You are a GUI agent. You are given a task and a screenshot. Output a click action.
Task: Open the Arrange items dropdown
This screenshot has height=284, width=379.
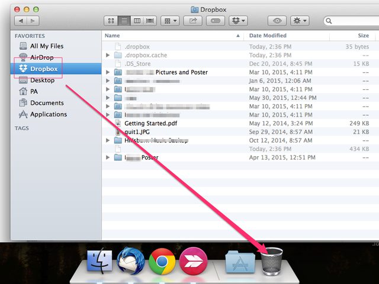tap(171, 21)
